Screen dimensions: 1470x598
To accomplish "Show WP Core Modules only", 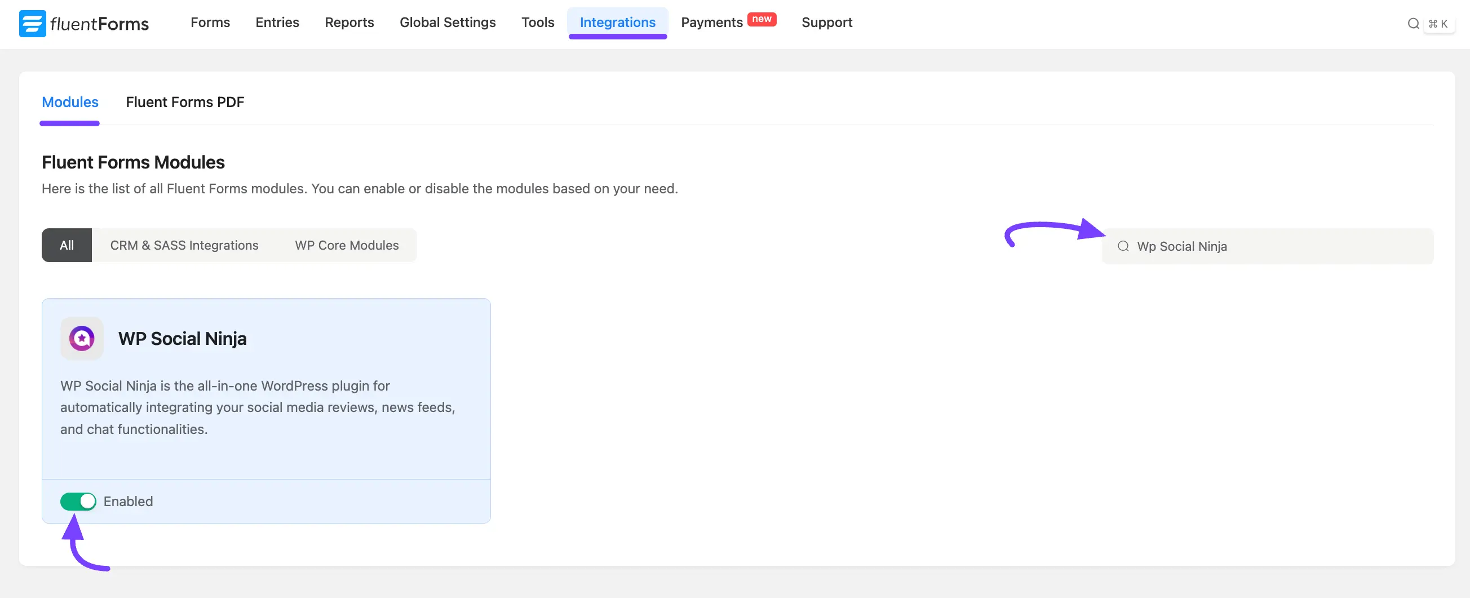I will (347, 245).
